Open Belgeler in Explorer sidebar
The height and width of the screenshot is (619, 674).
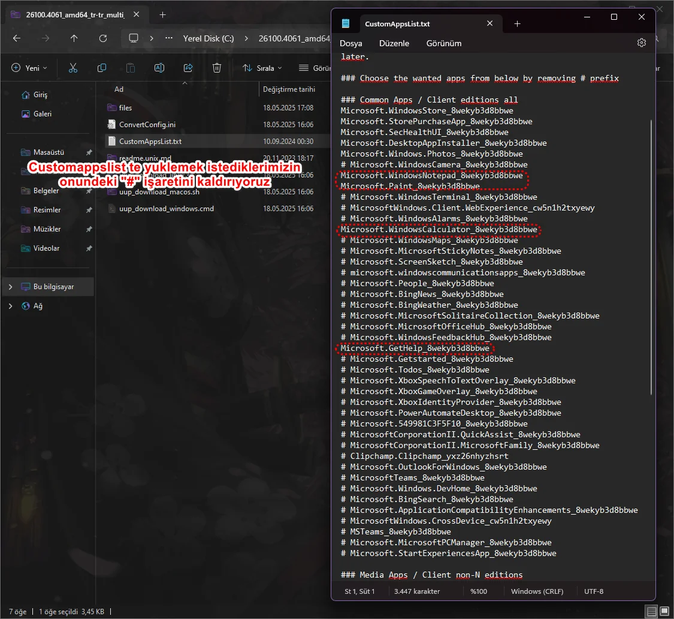point(46,191)
